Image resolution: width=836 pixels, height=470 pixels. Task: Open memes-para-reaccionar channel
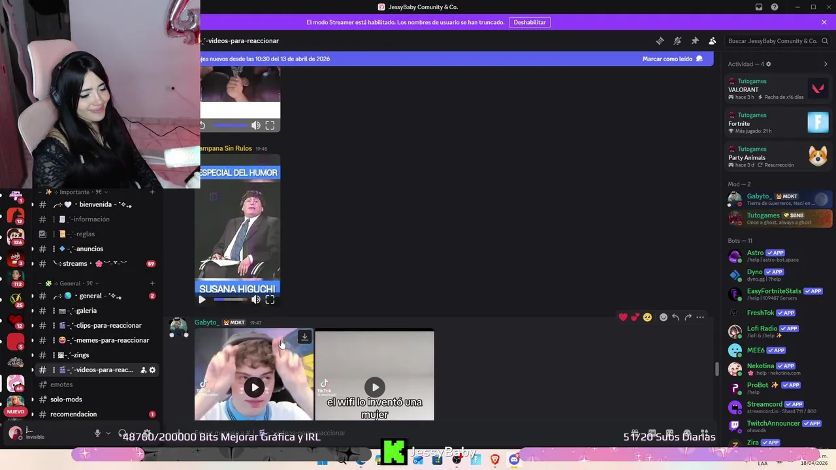(x=97, y=340)
